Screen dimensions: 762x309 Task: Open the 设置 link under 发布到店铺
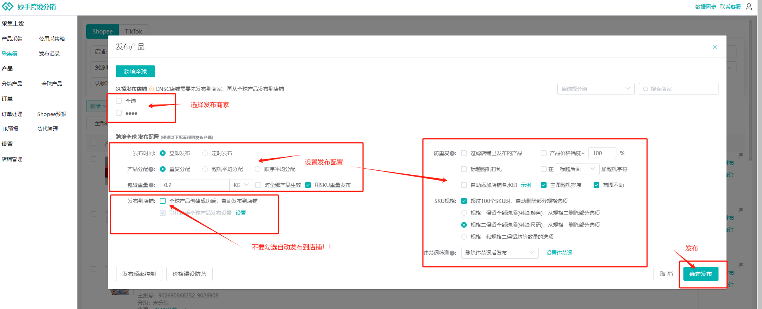[x=241, y=213]
